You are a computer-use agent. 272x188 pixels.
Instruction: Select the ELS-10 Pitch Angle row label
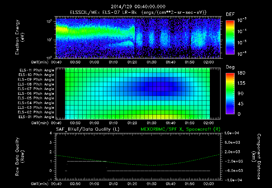coord(36,75)
